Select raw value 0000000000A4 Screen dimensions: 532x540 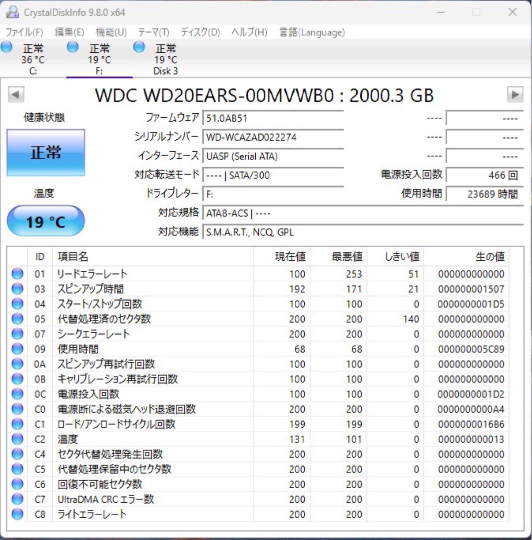pyautogui.click(x=471, y=409)
